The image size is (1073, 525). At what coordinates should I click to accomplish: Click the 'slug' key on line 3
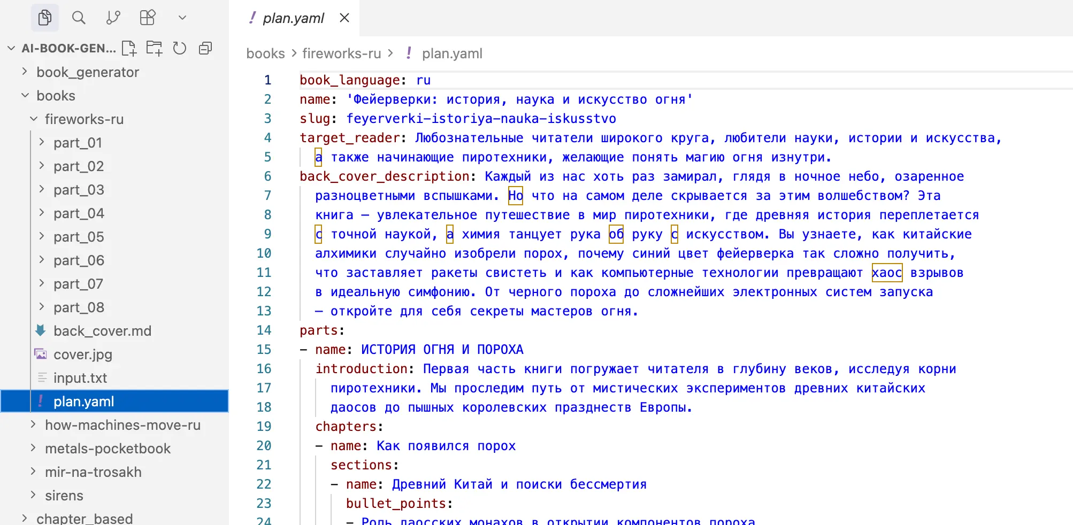pos(315,119)
